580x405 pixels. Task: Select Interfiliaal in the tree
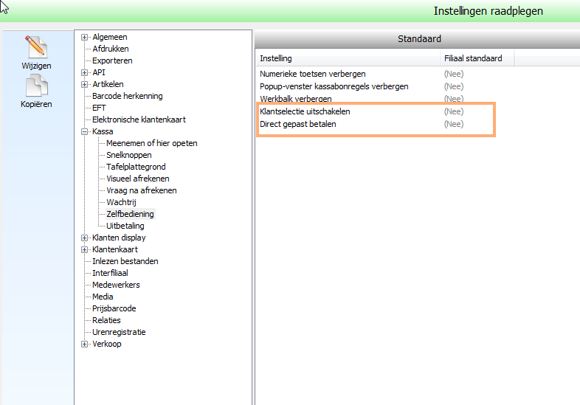click(x=110, y=274)
